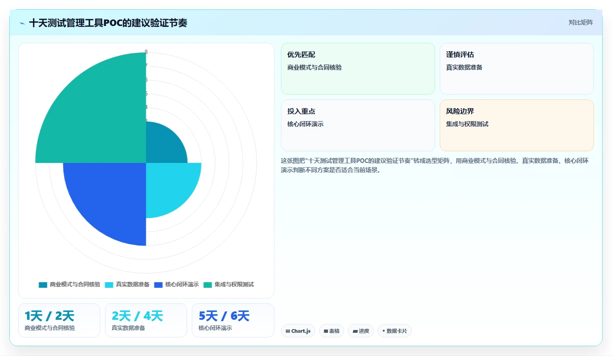
Task: Toggle 商业模式与合同核验 legend swatch
Action: tap(43, 285)
